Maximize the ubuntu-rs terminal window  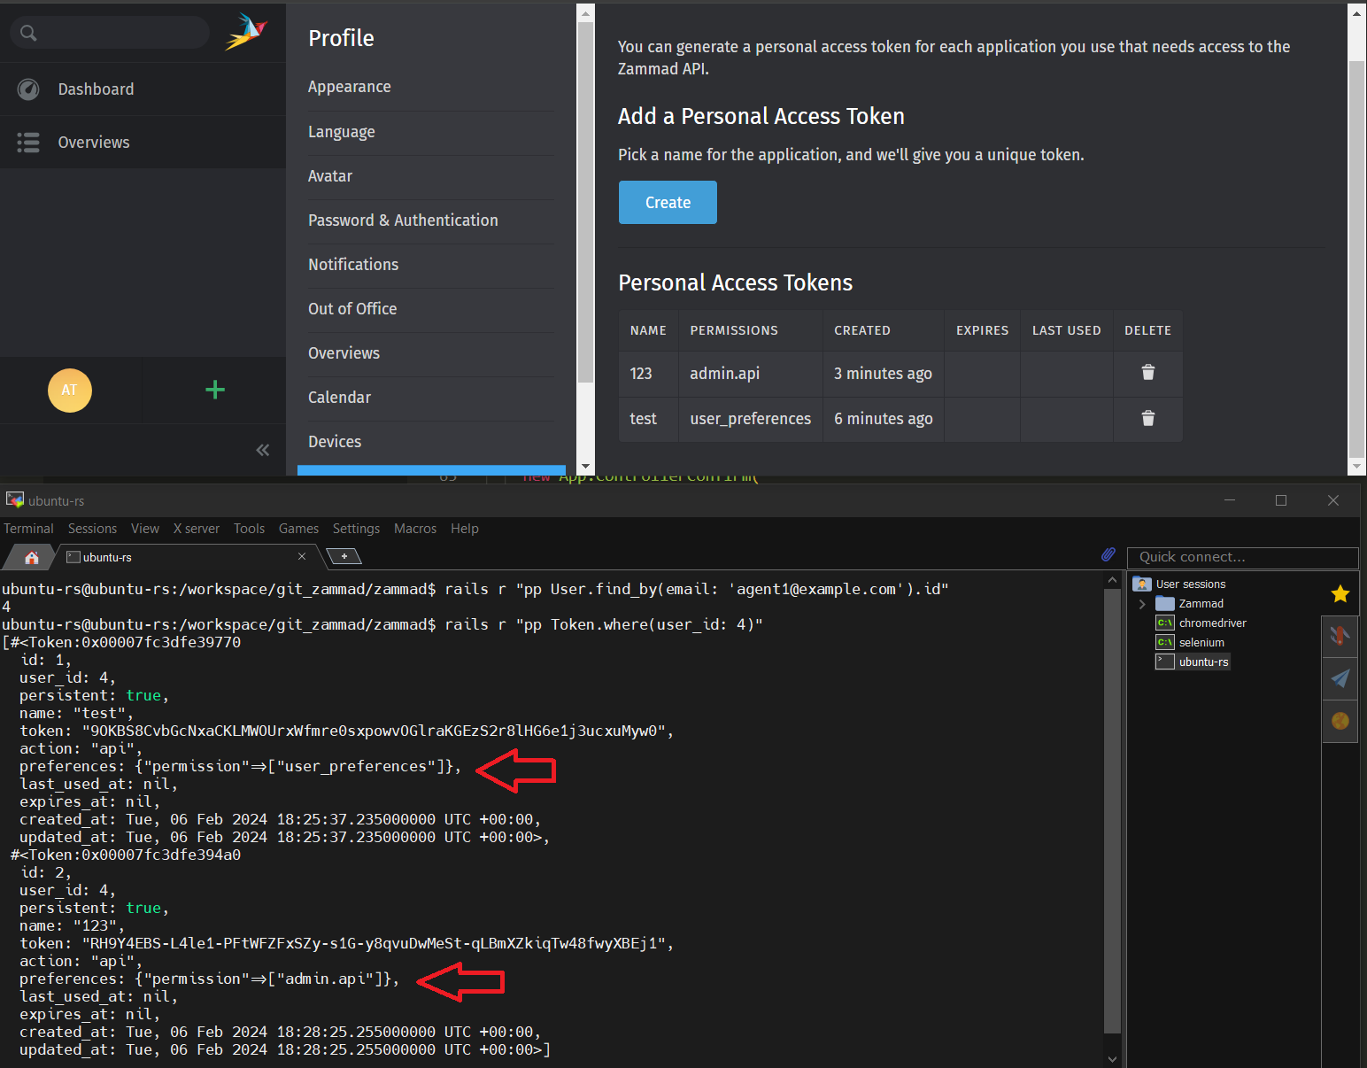(1280, 500)
